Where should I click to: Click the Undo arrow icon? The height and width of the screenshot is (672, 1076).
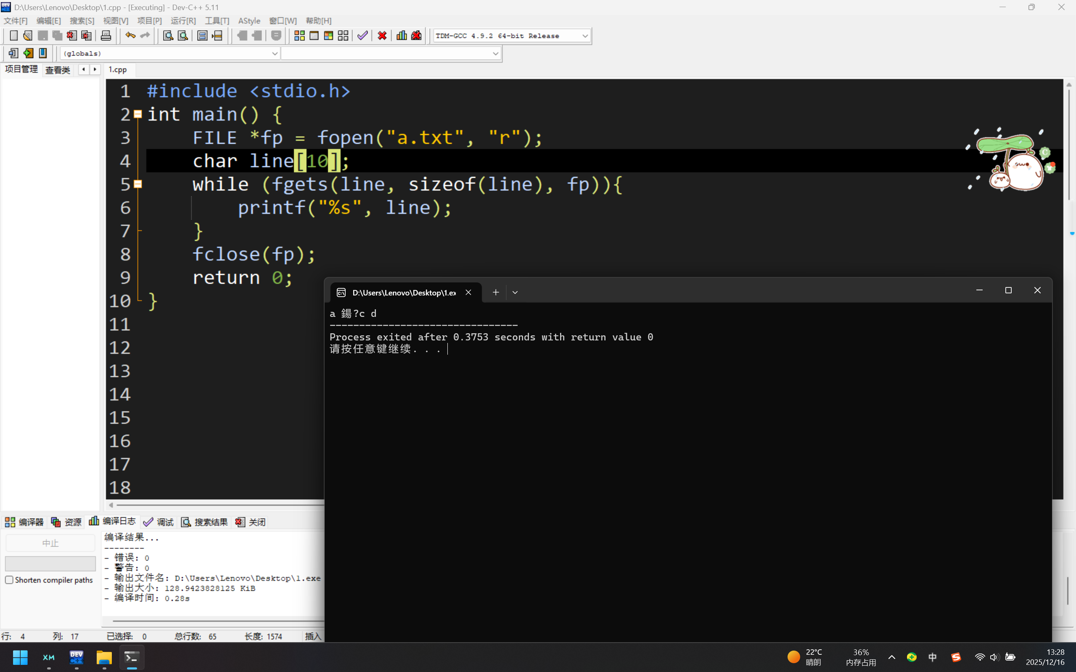pos(130,36)
